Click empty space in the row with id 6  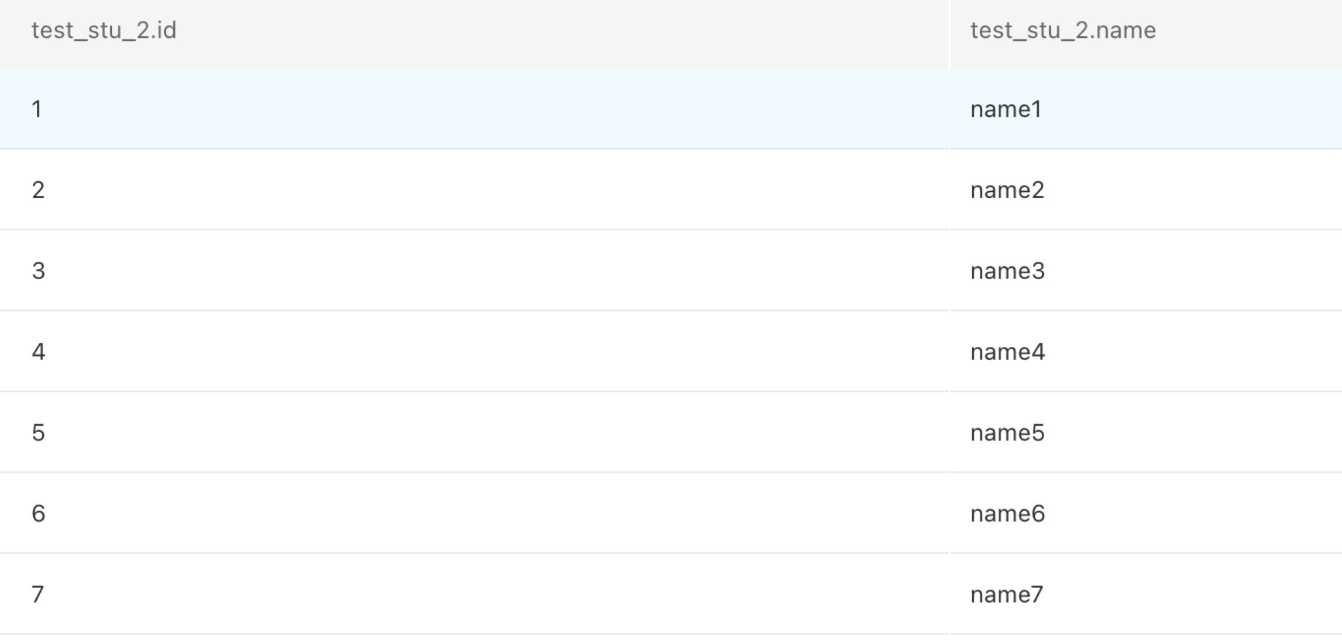497,513
